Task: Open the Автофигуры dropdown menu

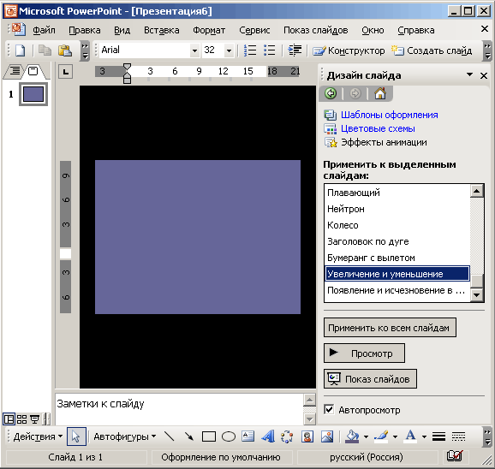Action: 125,436
